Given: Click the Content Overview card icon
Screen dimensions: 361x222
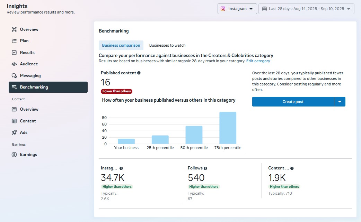Looking at the screenshot, I should (14, 109).
